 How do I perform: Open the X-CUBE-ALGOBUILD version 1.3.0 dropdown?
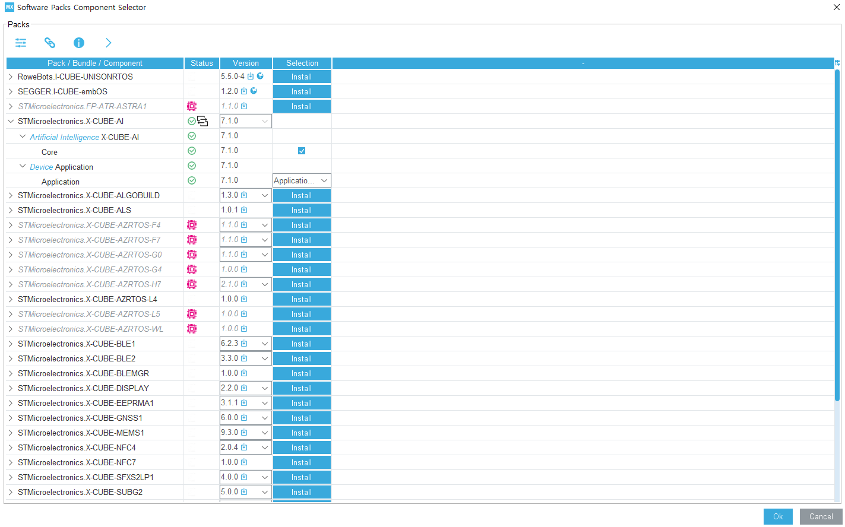246,195
